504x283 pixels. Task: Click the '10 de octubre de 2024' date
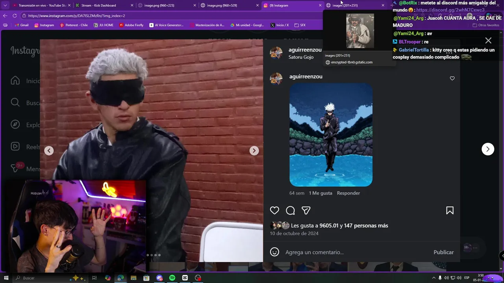point(294,233)
